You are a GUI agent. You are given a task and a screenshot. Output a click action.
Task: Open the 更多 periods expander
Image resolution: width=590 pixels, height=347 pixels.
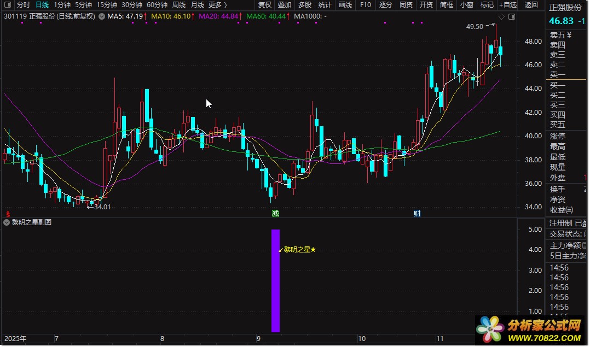(218, 5)
